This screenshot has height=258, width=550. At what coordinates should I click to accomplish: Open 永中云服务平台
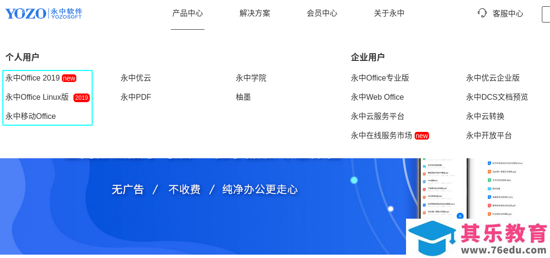point(377,116)
